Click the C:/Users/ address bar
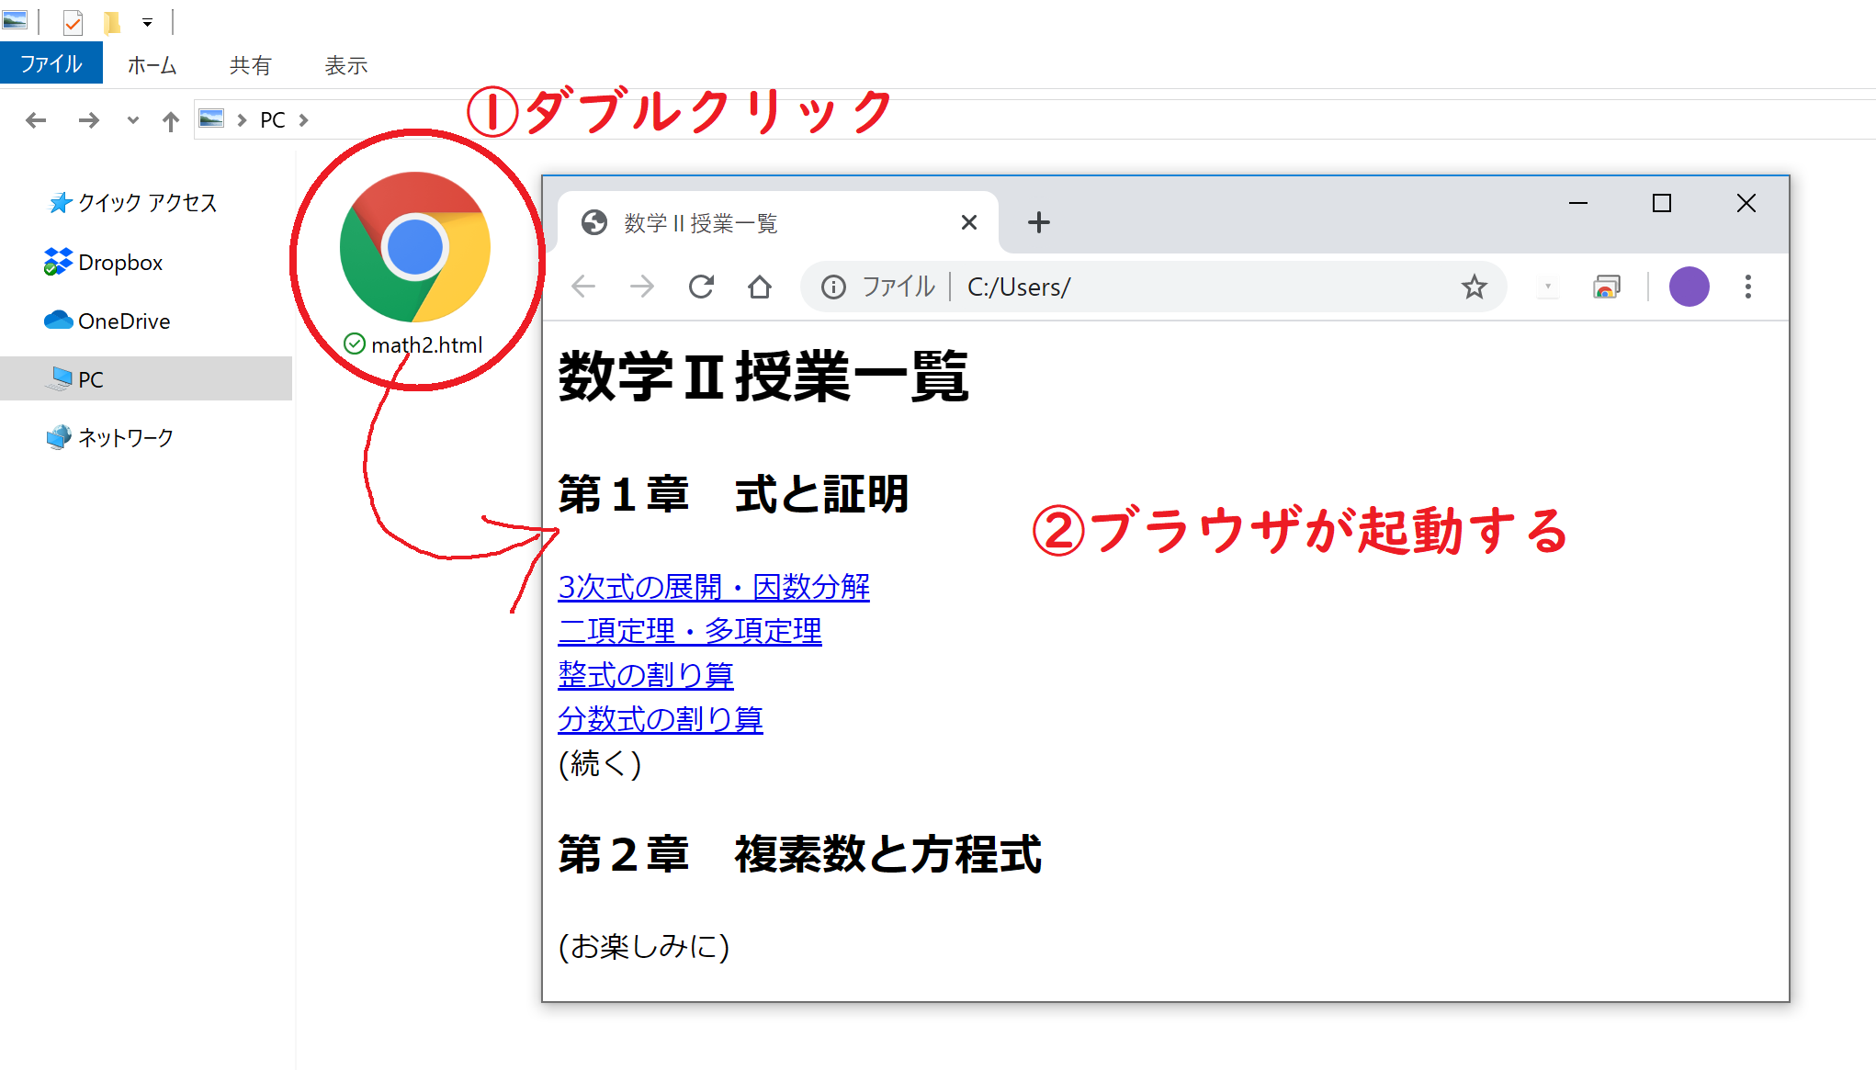 coord(1153,287)
